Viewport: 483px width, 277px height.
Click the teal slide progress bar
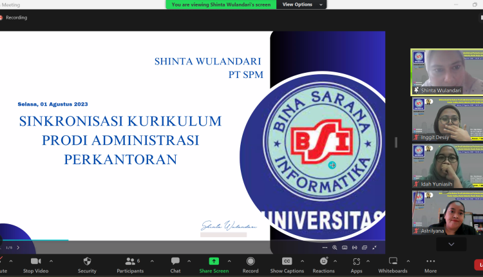tap(35, 240)
